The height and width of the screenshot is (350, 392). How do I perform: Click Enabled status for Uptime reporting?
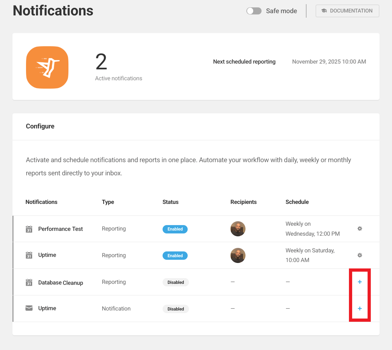pos(175,256)
